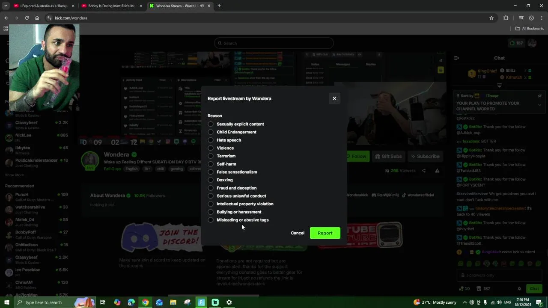Open chat settings gear icon
Image resolution: width=548 pixels, height=308 pixels.
(x=519, y=289)
